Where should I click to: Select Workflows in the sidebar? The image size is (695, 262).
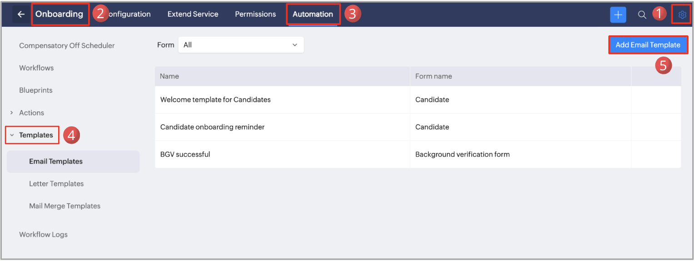coord(36,68)
